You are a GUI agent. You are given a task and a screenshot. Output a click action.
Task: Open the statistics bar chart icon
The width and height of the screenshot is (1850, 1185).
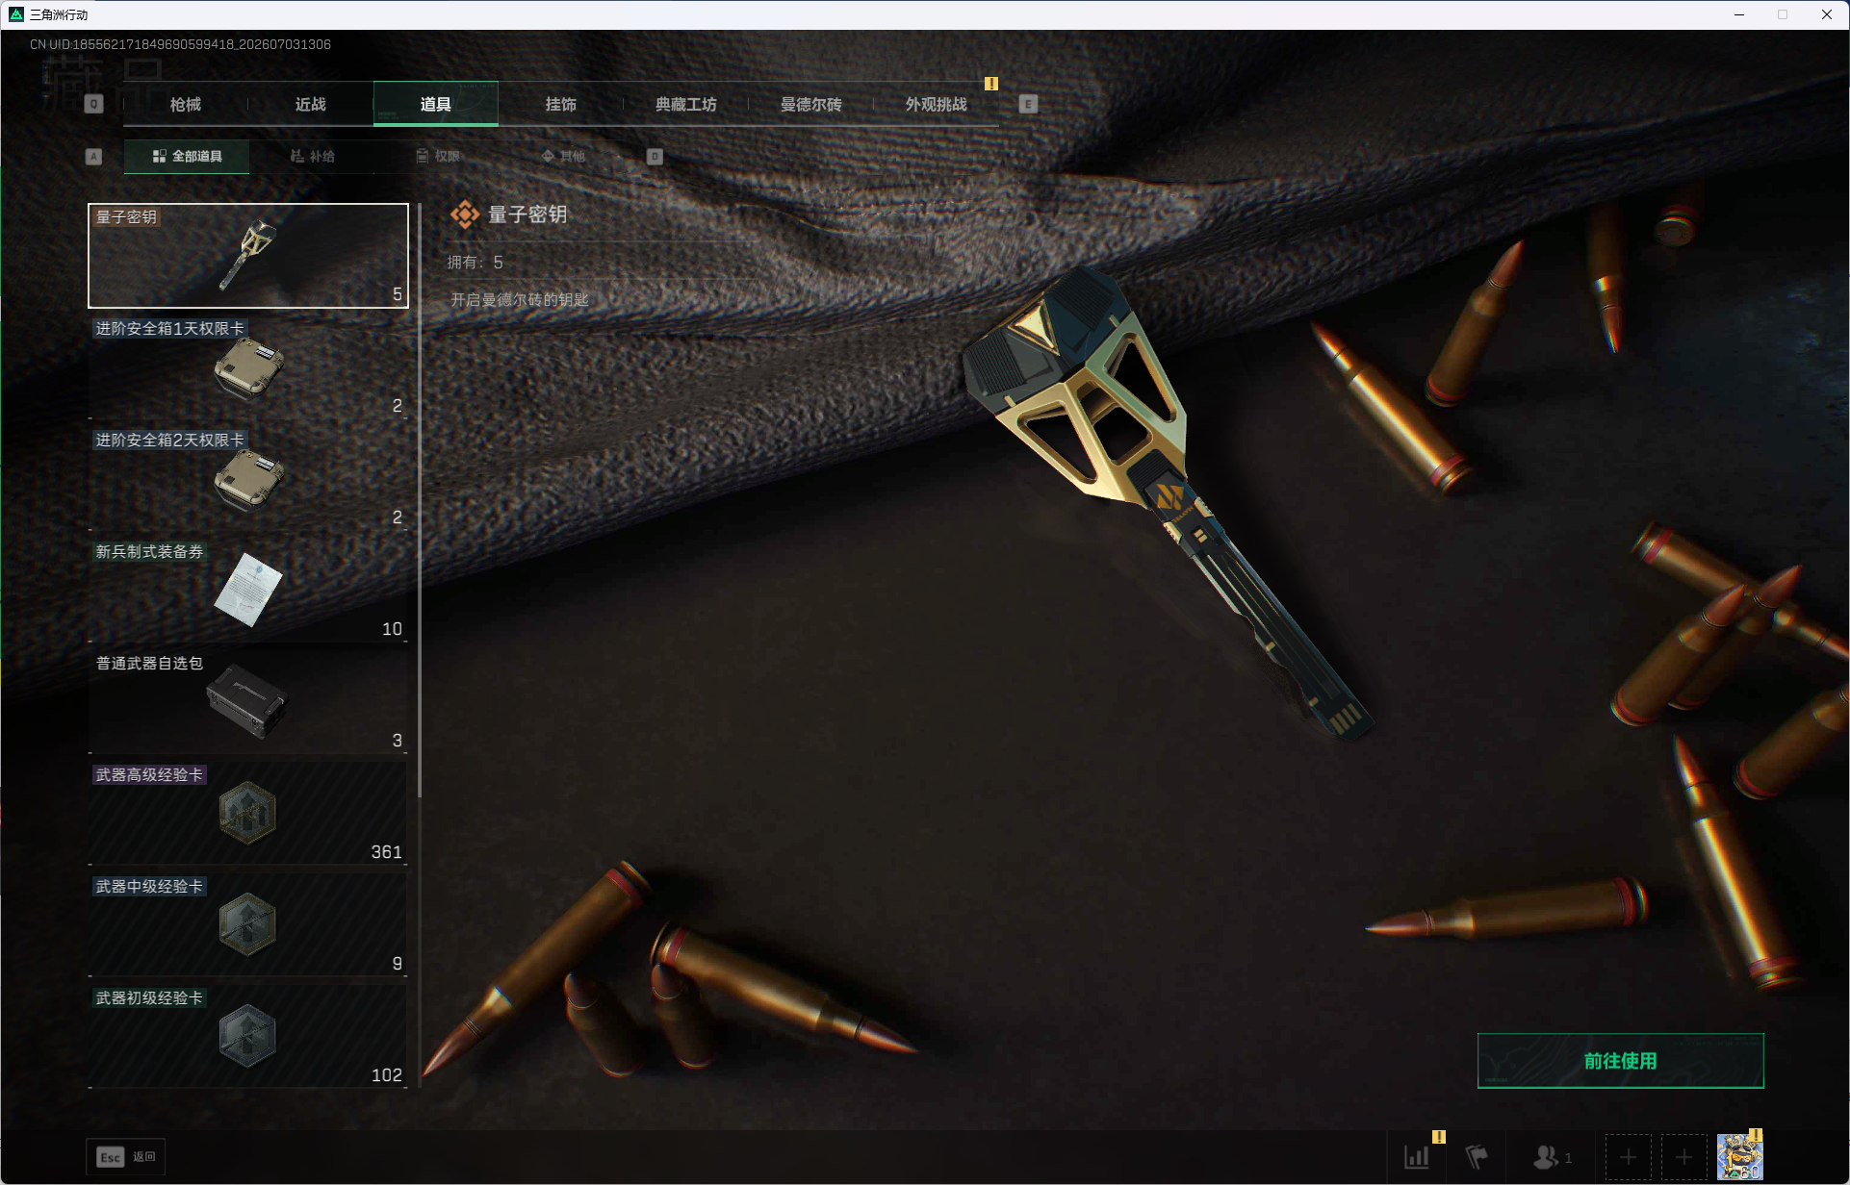[x=1417, y=1156]
